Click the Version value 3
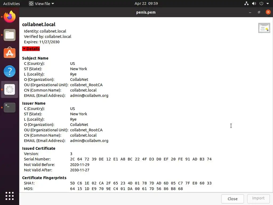This screenshot has height=205, width=273. [71, 154]
